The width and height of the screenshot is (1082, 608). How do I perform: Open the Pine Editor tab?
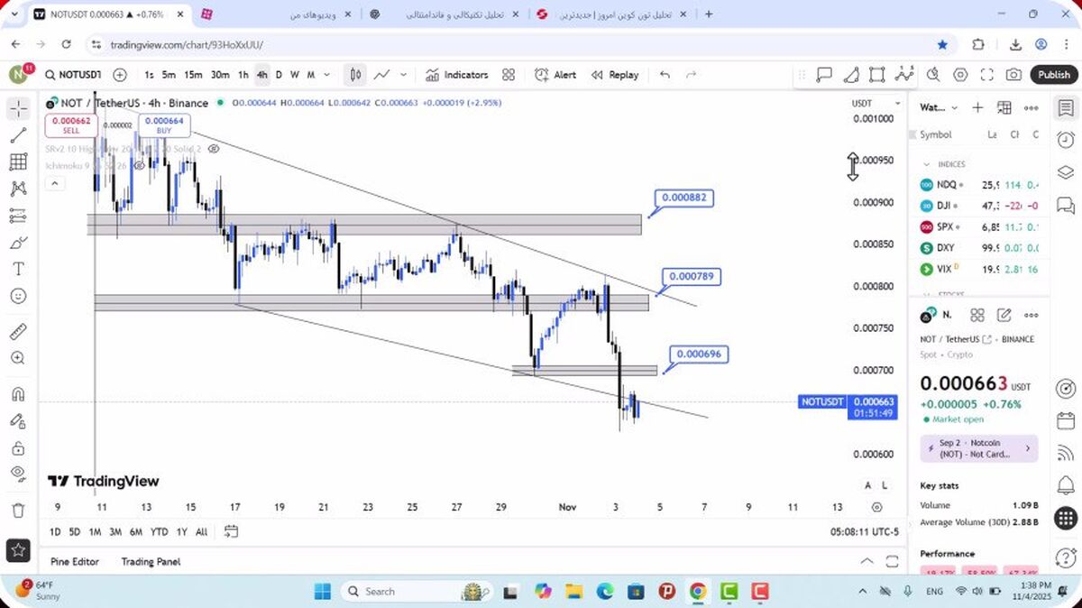click(75, 561)
